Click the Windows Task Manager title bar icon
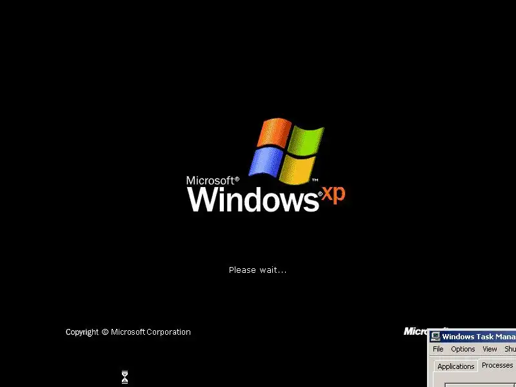Viewport: 516px width, 387px height. click(435, 336)
